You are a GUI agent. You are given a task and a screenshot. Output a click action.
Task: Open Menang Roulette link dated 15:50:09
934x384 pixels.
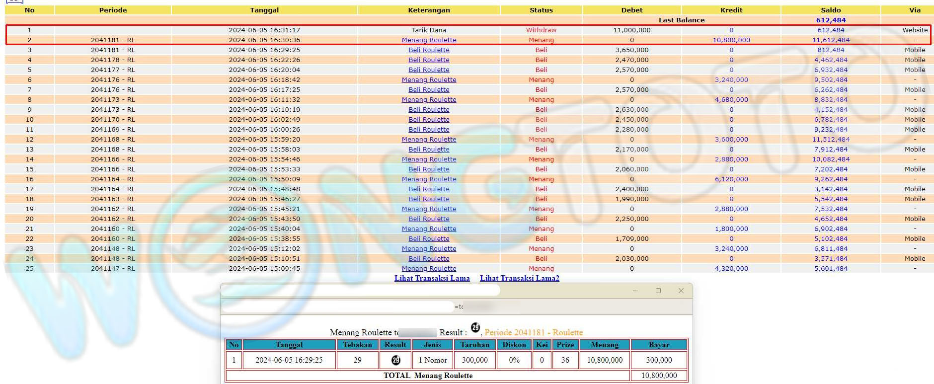(x=429, y=179)
